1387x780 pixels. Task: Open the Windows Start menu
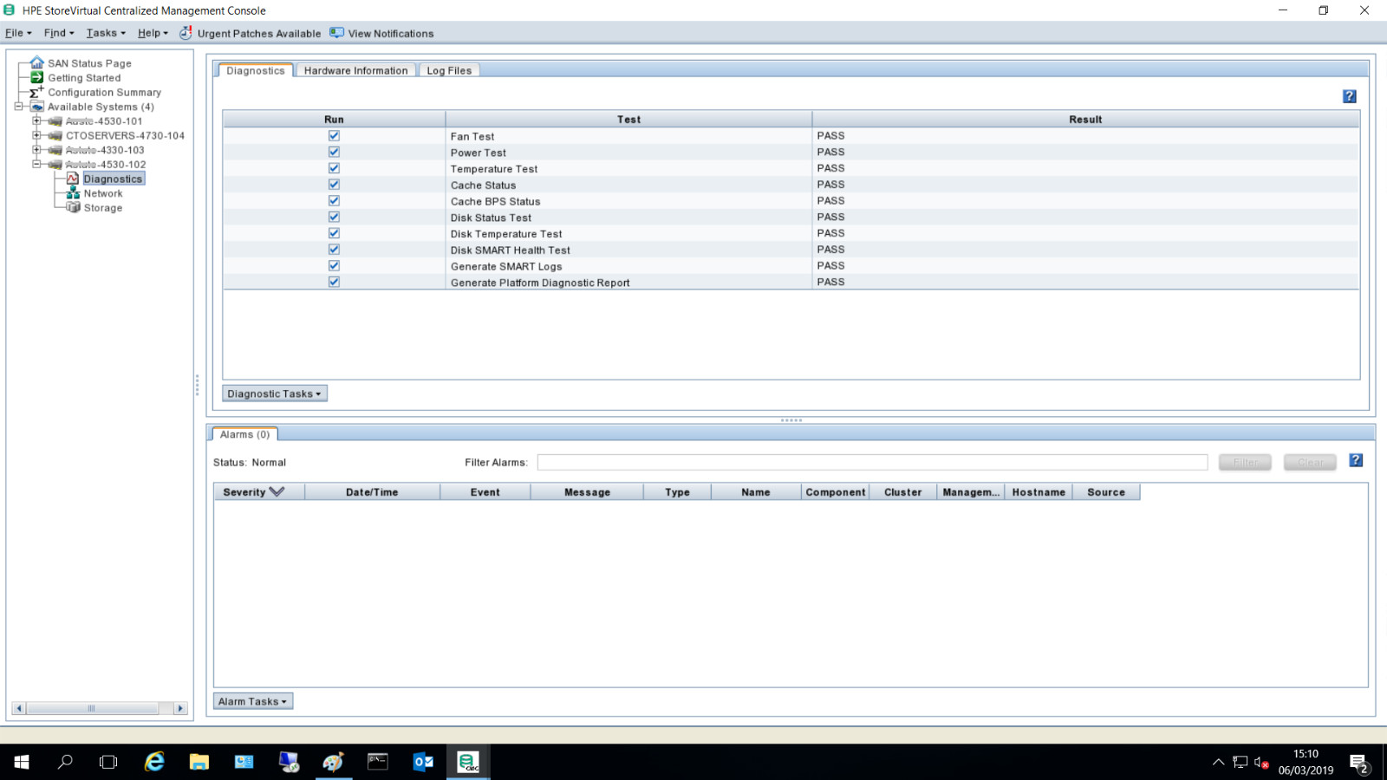pos(22,762)
